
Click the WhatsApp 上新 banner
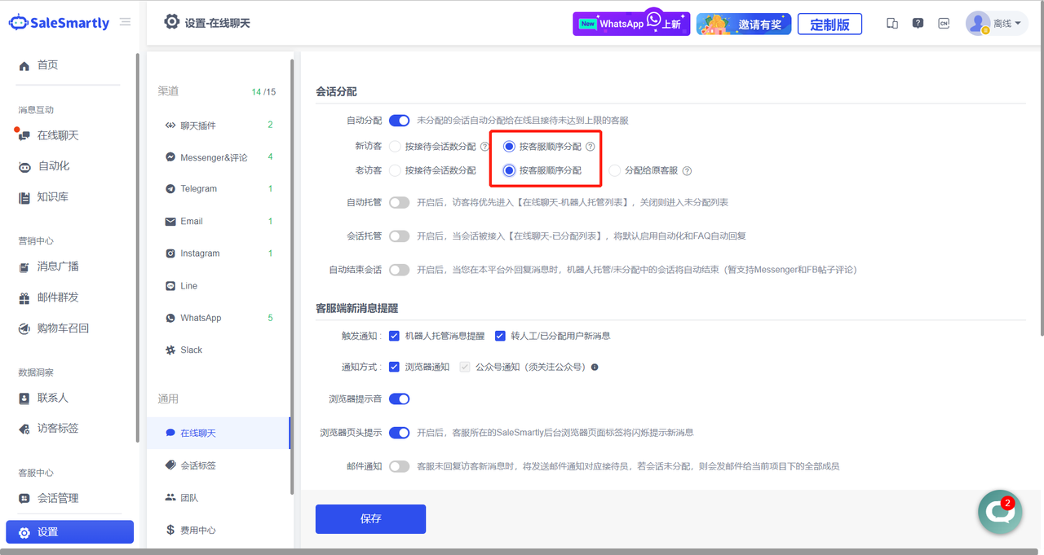[631, 24]
